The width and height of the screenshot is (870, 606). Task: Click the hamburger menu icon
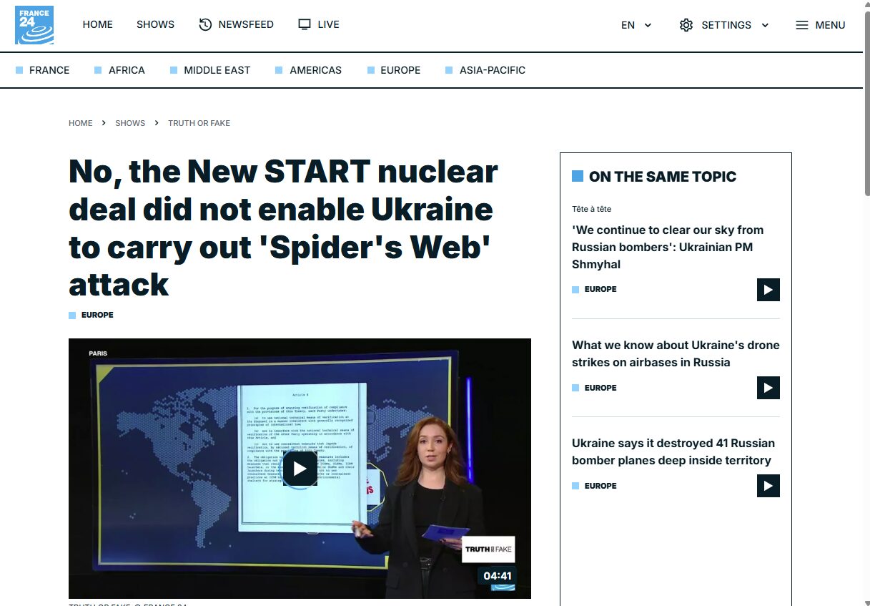(802, 25)
